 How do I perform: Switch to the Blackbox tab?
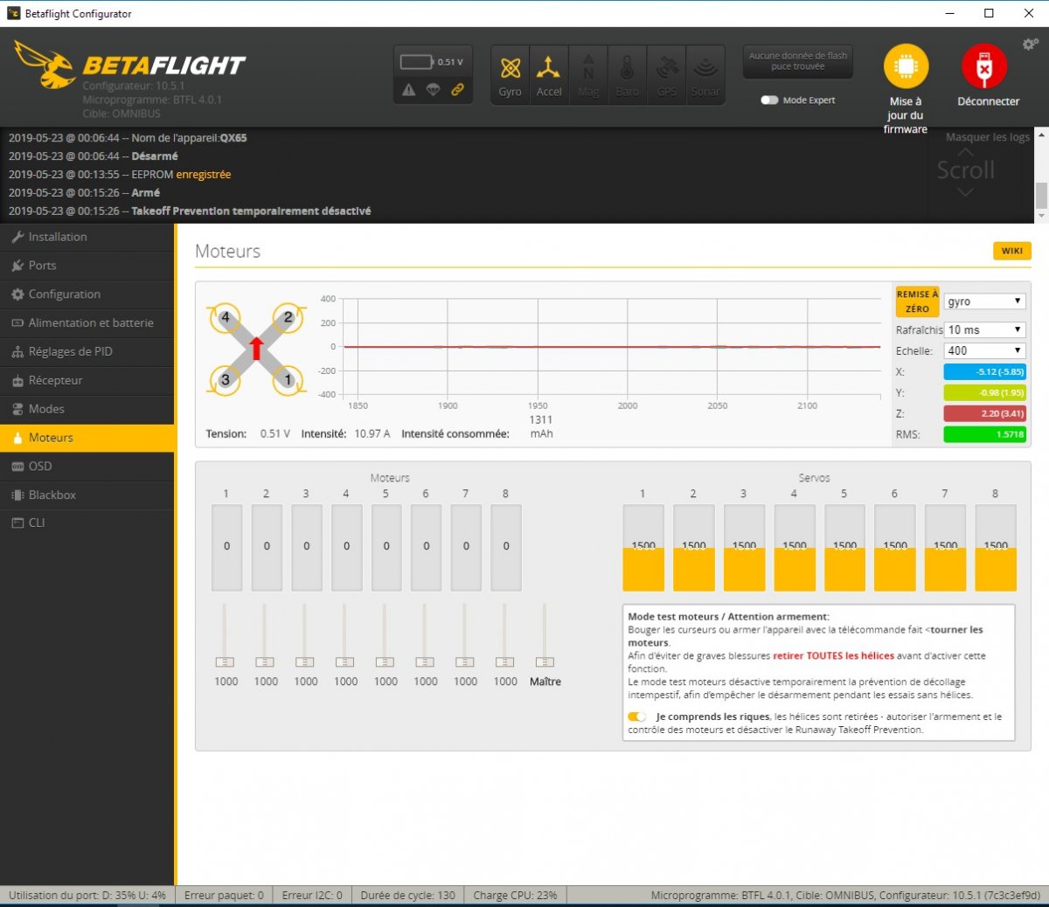pyautogui.click(x=52, y=495)
